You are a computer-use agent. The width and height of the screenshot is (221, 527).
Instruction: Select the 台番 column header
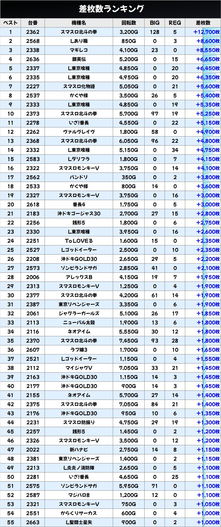[x=33, y=23]
